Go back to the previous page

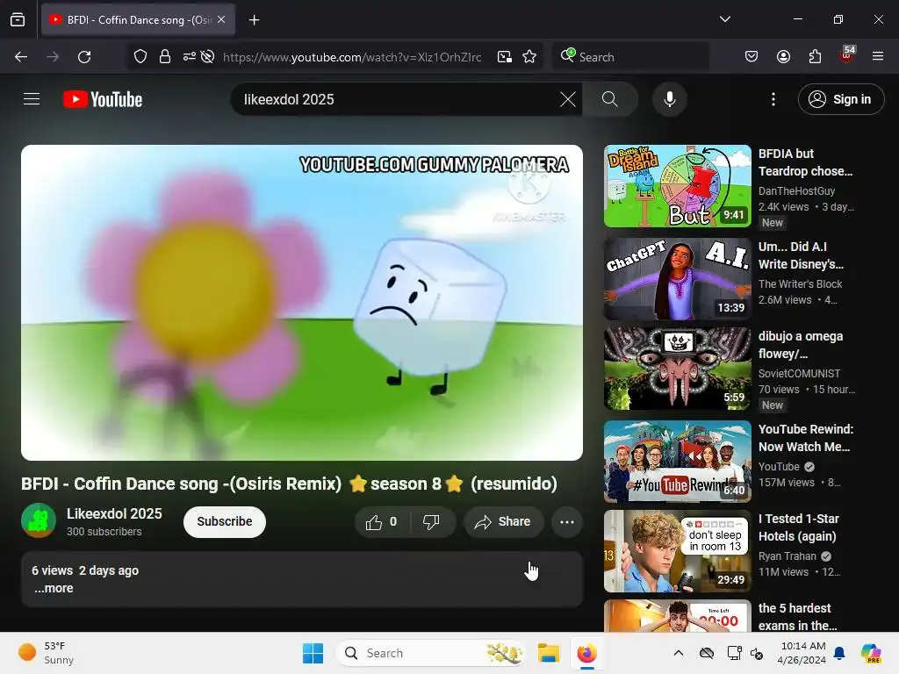pos(21,57)
